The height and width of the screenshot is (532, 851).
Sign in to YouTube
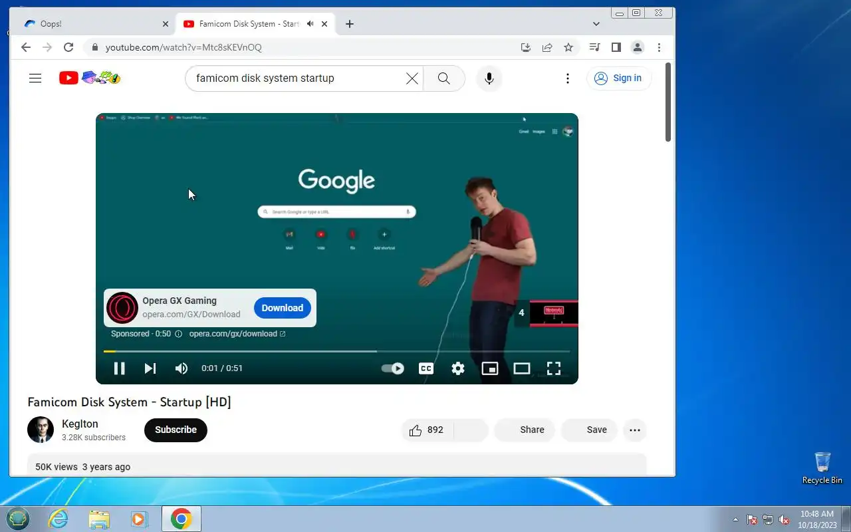[619, 78]
